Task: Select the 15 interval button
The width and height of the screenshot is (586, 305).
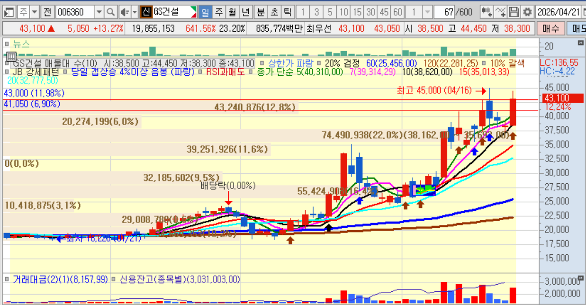Action: [358, 11]
